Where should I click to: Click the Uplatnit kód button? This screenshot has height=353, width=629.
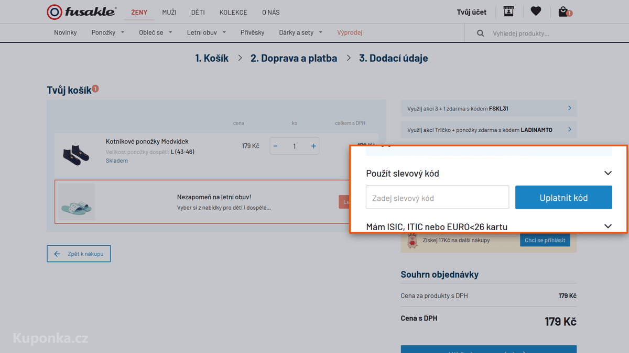click(563, 198)
